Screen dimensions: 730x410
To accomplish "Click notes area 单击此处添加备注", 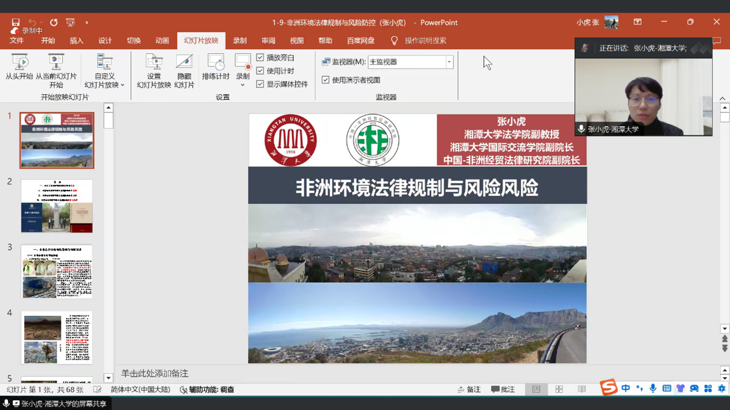I will point(155,373).
